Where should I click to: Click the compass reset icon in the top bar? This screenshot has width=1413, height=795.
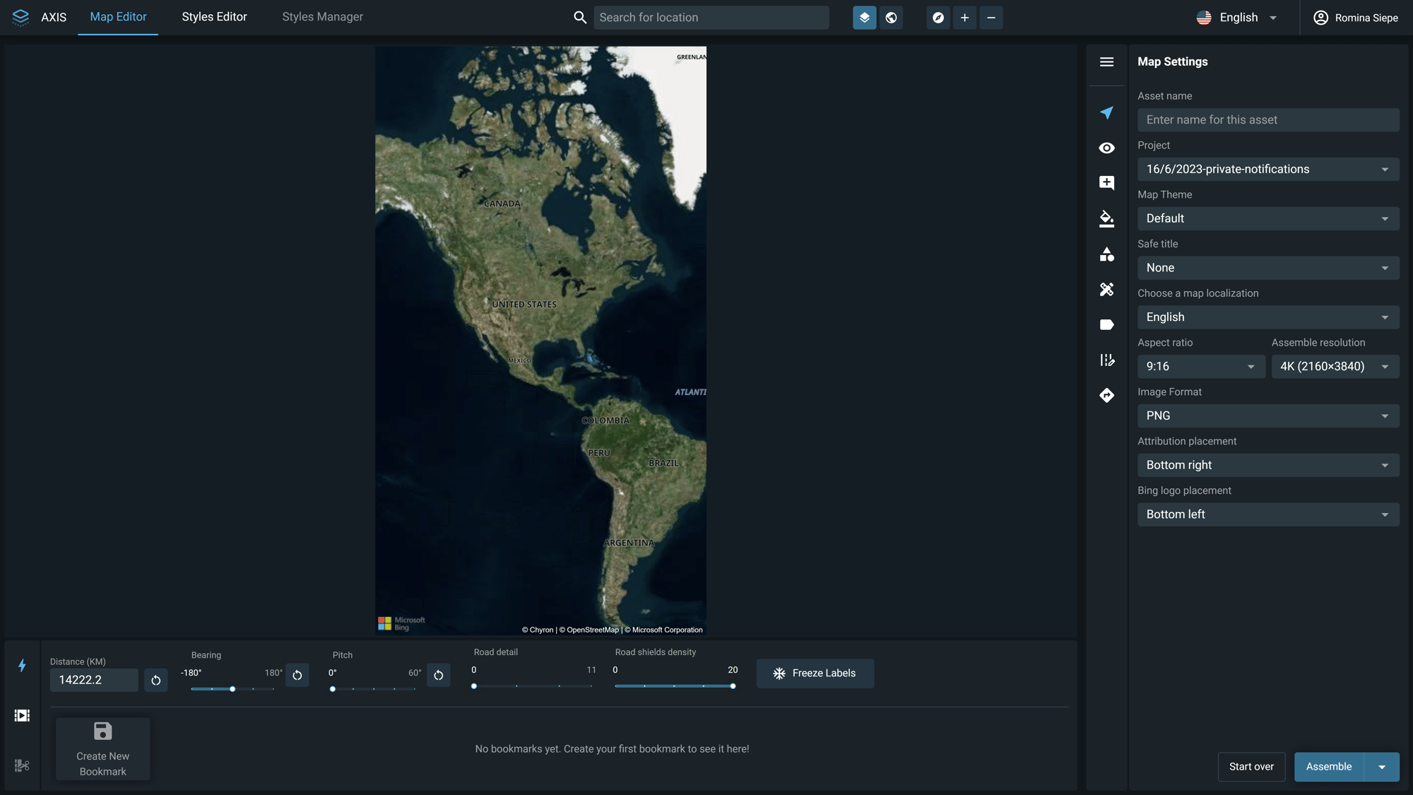(938, 18)
